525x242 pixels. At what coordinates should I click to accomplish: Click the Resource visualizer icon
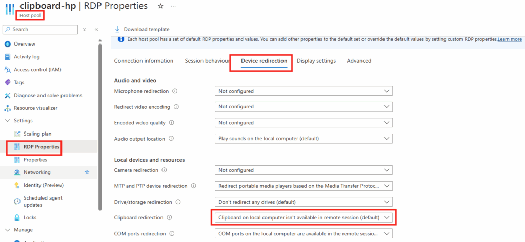point(8,108)
